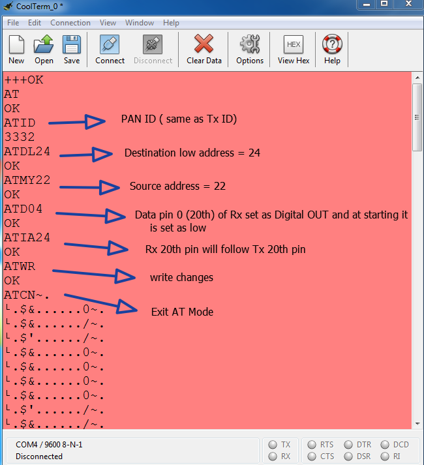
Task: Open the Help lifebuoy icon
Action: (x=332, y=46)
